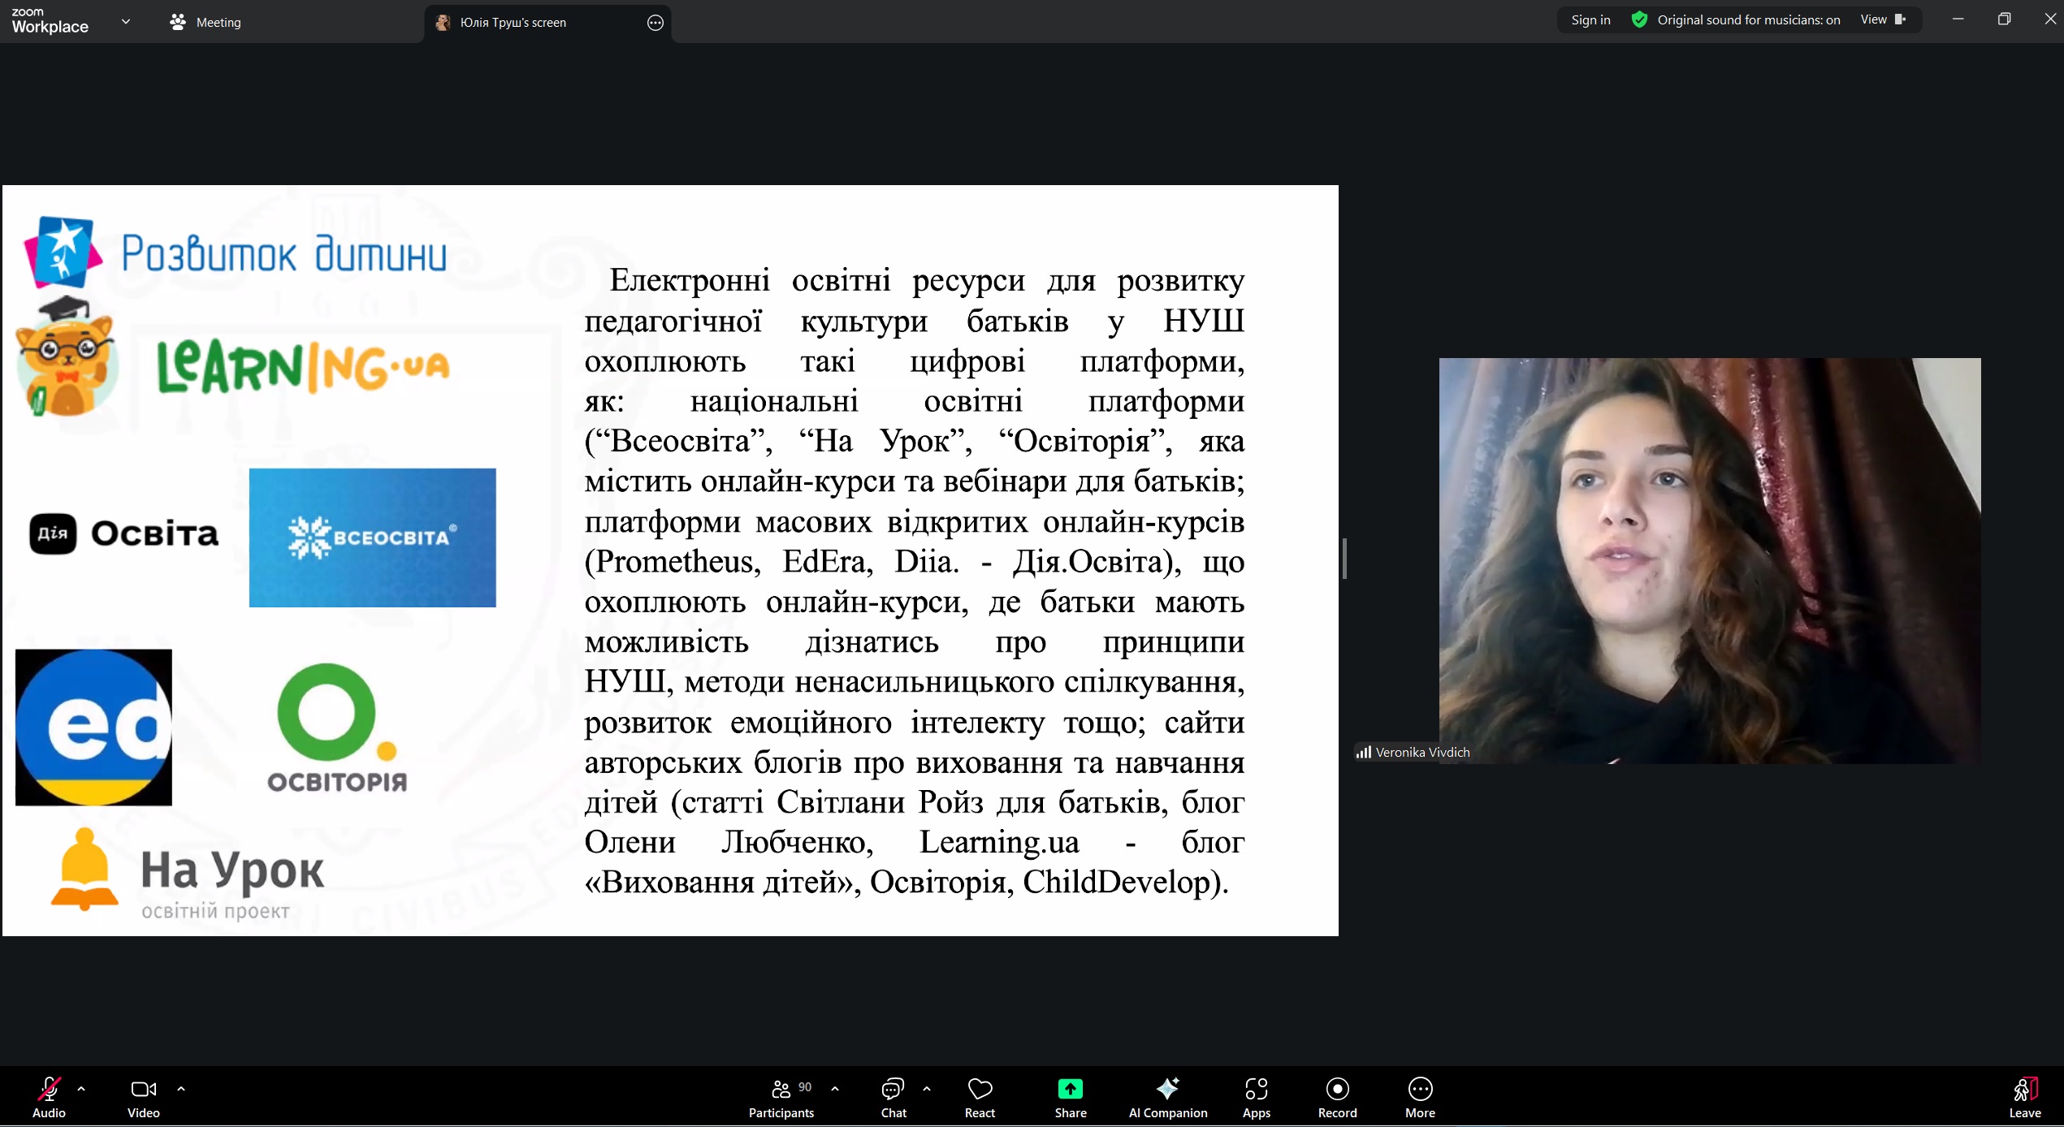Expand audio options chevron next to Audio
The width and height of the screenshot is (2064, 1127).
[81, 1089]
